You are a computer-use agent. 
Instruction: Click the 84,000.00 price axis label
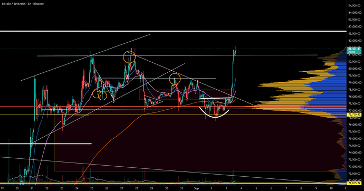[355, 13]
